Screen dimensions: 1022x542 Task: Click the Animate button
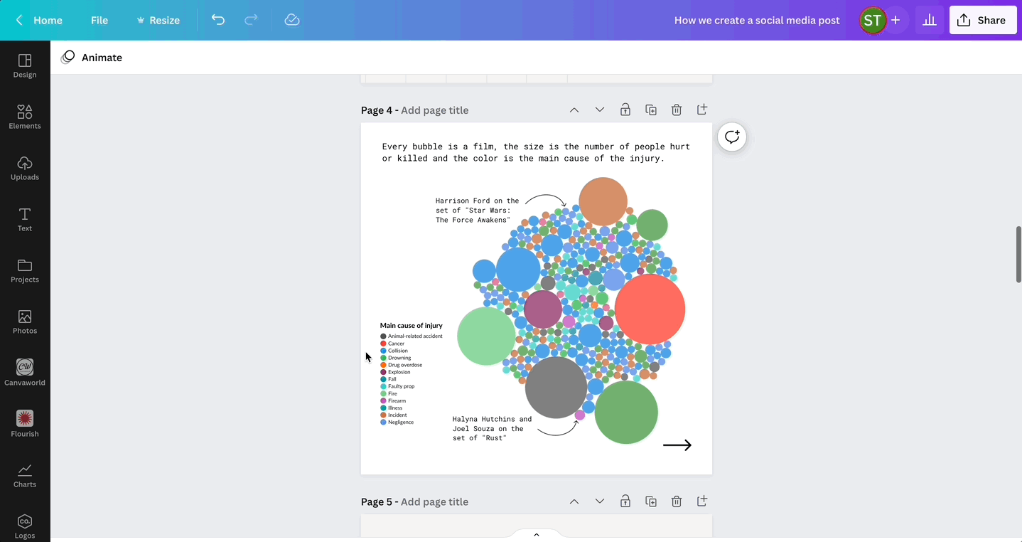click(92, 58)
